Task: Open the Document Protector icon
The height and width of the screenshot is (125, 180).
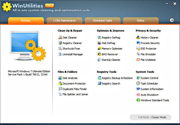Action: 60,83
